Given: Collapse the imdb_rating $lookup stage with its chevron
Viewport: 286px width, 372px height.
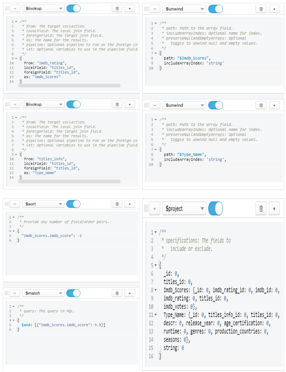Looking at the screenshot, I should (15, 9).
